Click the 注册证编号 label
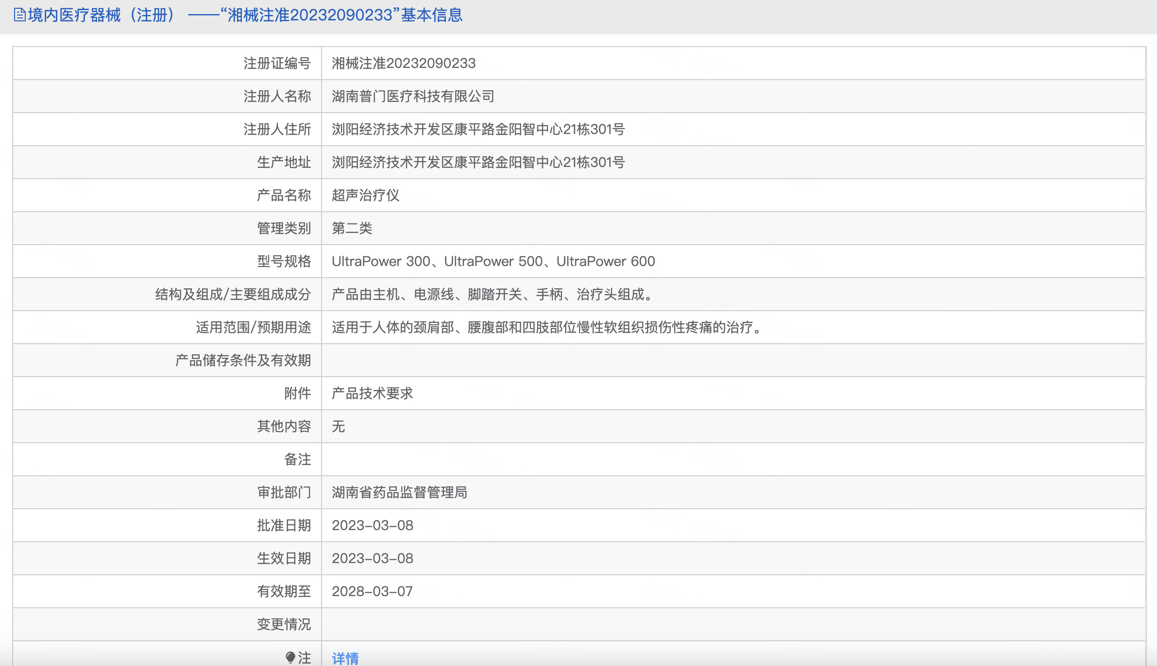Screen dimensions: 1157x666 click(277, 63)
